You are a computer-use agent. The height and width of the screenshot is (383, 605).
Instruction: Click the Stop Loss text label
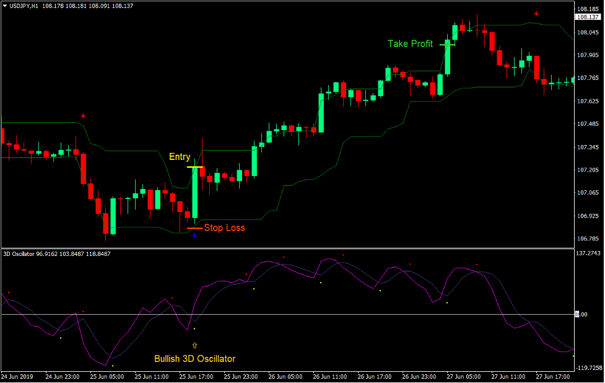coord(225,227)
